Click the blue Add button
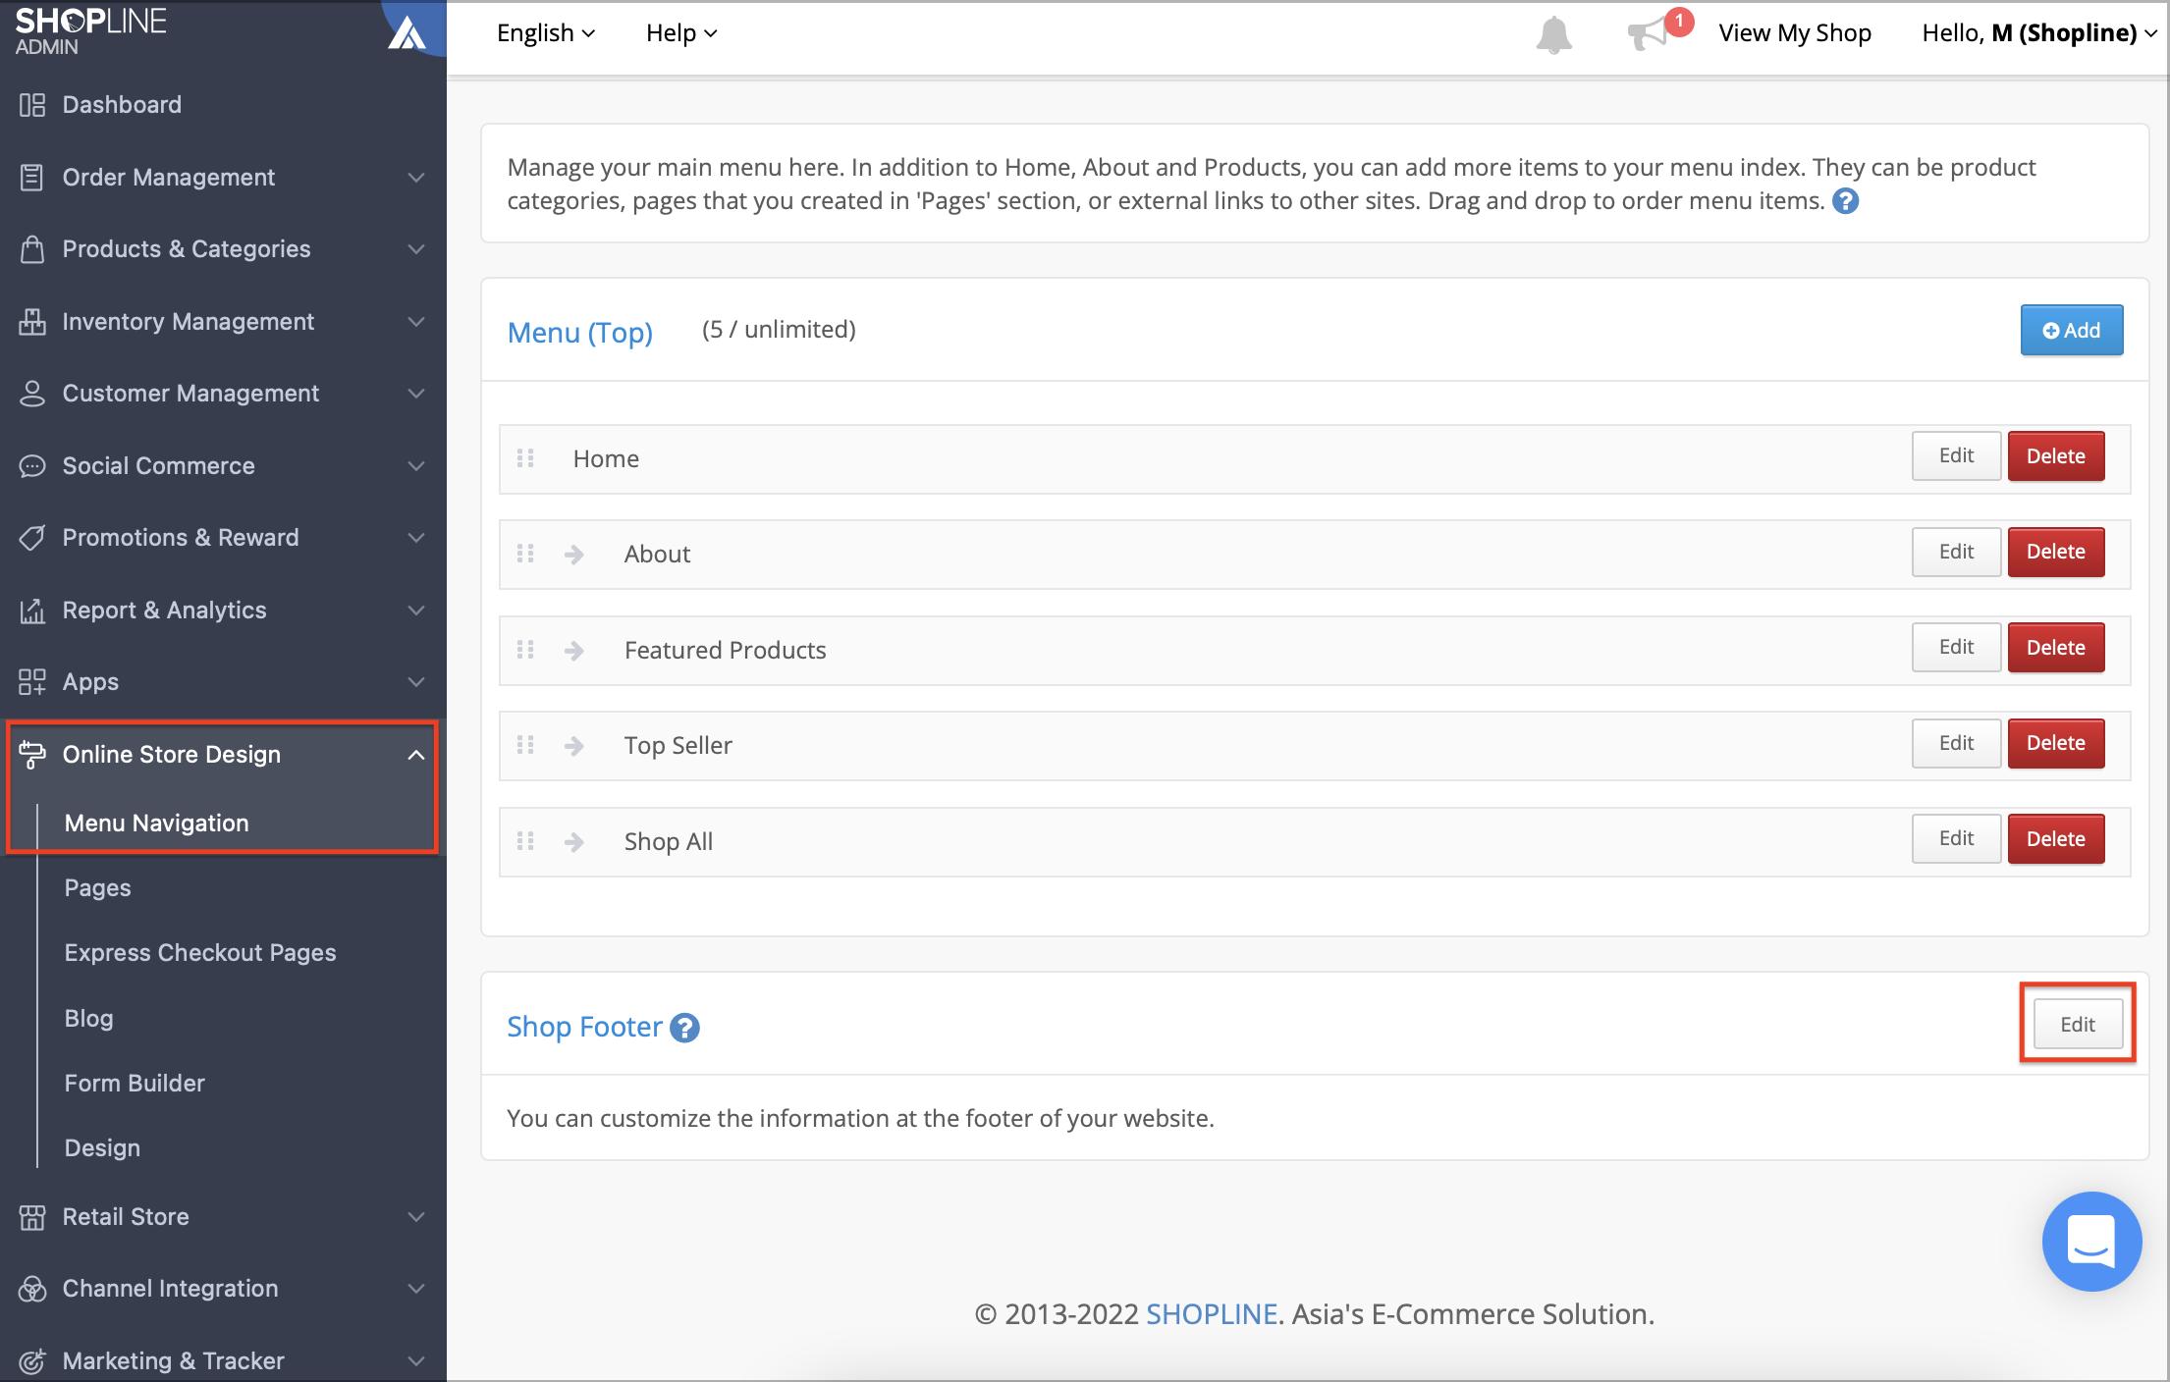Viewport: 2170px width, 1382px height. coord(2072,331)
